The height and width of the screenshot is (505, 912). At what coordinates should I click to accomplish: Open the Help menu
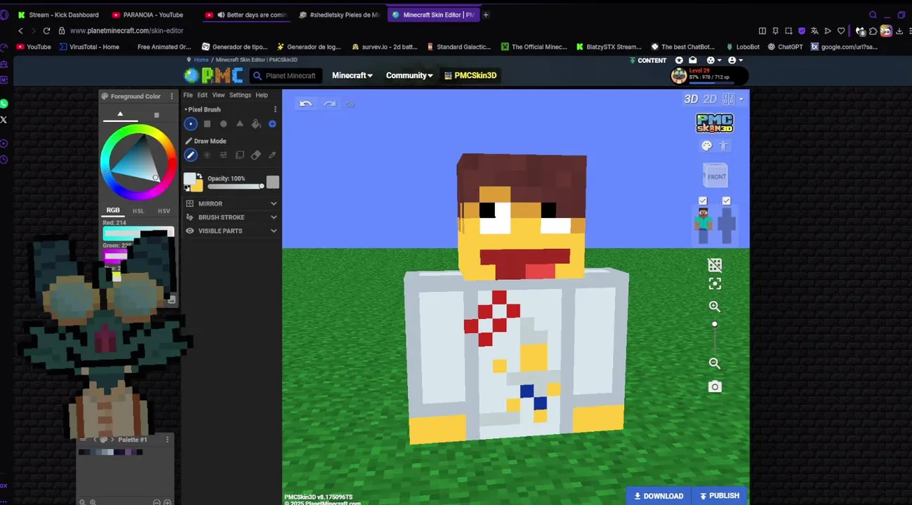262,95
